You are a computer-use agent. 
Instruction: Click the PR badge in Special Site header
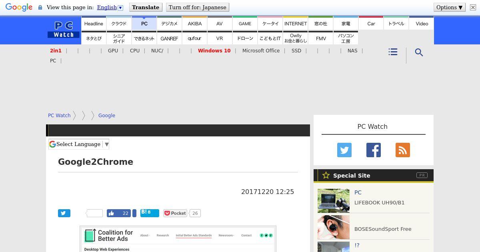tap(422, 175)
